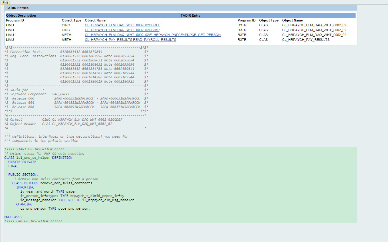The height and width of the screenshot is (242, 388).
Task: Click the Edit button
Action: pyautogui.click(x=5, y=2)
